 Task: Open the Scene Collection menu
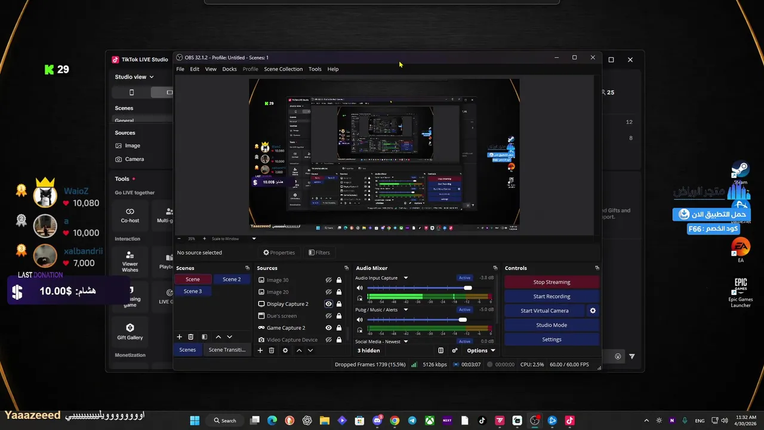[283, 69]
